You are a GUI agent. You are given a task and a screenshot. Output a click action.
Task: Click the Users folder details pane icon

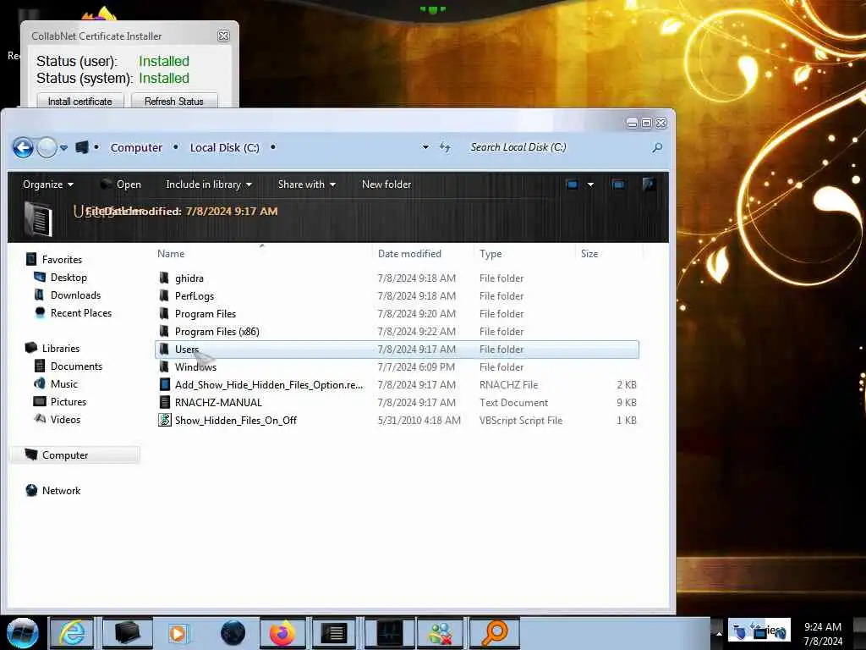tap(39, 218)
